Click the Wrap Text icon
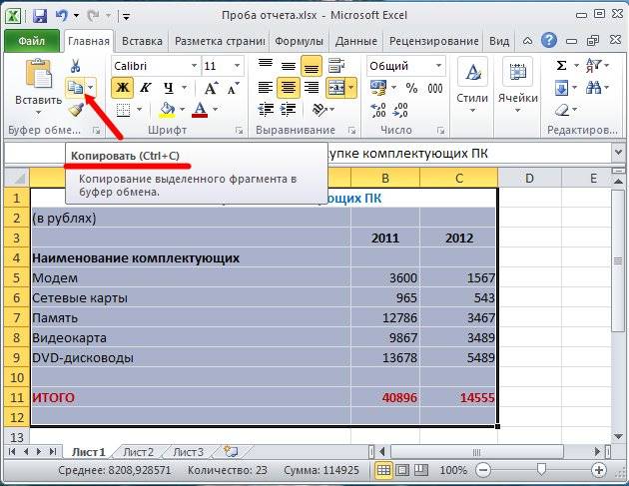Viewport: 629px width, 486px height. tap(336, 65)
